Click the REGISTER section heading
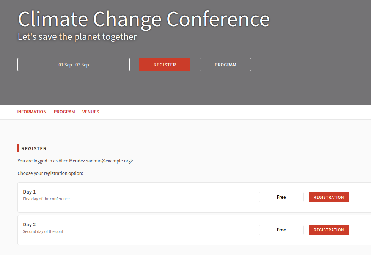This screenshot has width=371, height=255. click(x=34, y=148)
